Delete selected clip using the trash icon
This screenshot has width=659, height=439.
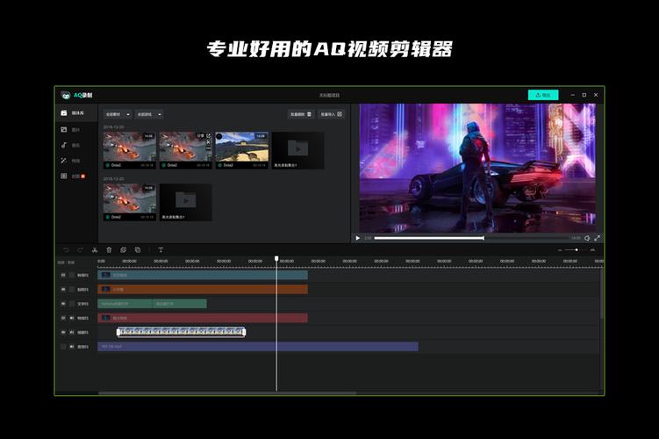(109, 249)
